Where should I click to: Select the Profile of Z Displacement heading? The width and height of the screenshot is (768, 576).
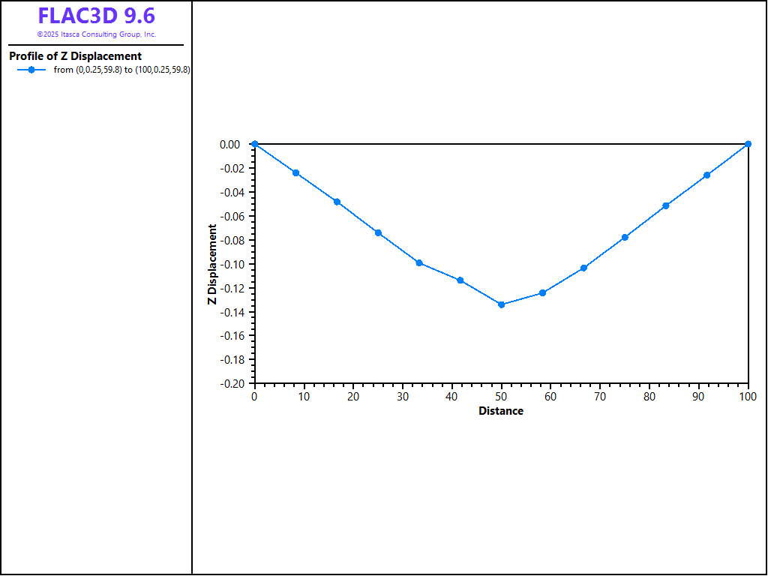[75, 56]
